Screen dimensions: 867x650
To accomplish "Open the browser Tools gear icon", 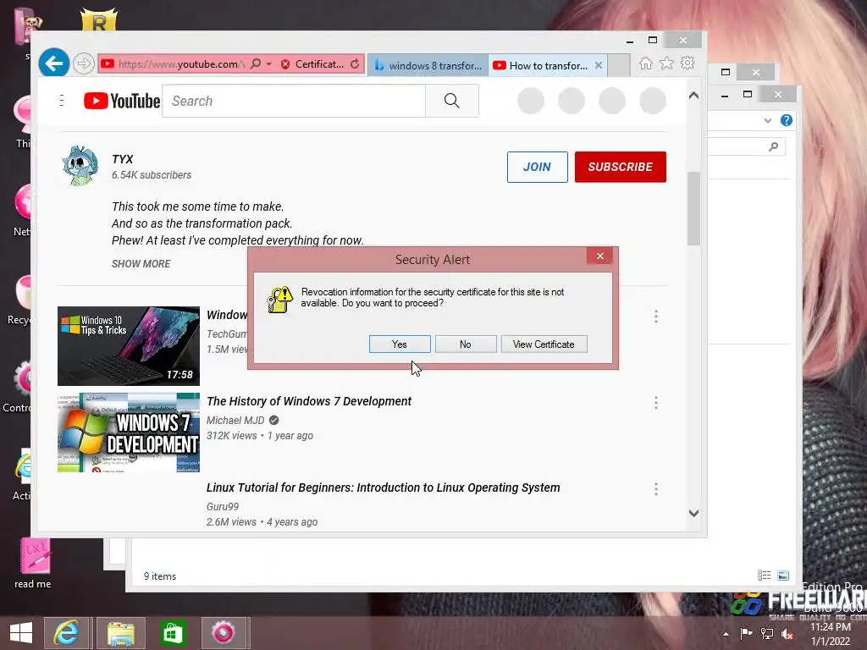I will coord(688,63).
